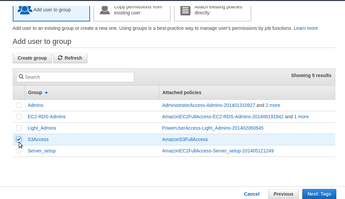Screen dimensions: 345x199
Task: Check the EC2-RDS-Admins group checkbox
Action: (19, 117)
